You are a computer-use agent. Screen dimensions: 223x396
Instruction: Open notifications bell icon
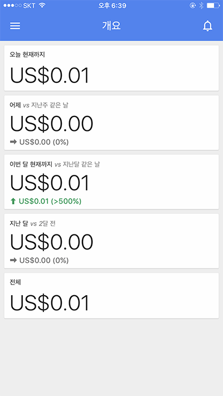coord(207,26)
